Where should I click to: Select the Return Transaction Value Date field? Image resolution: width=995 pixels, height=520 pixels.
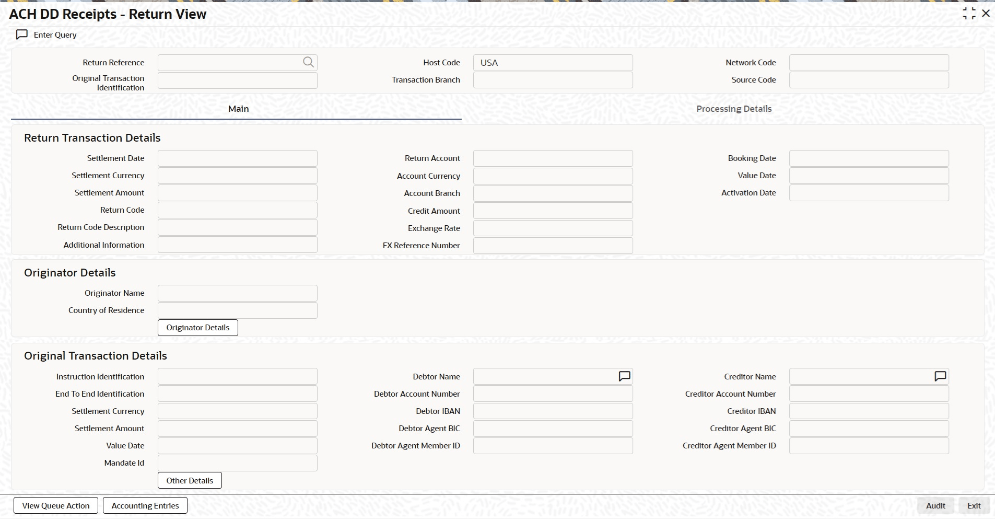pos(869,176)
